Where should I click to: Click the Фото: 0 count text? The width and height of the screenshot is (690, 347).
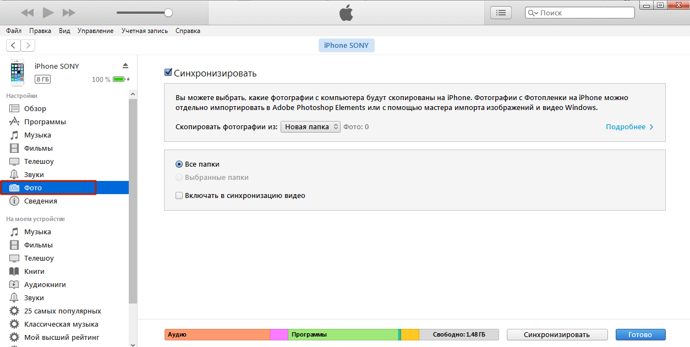coord(356,126)
